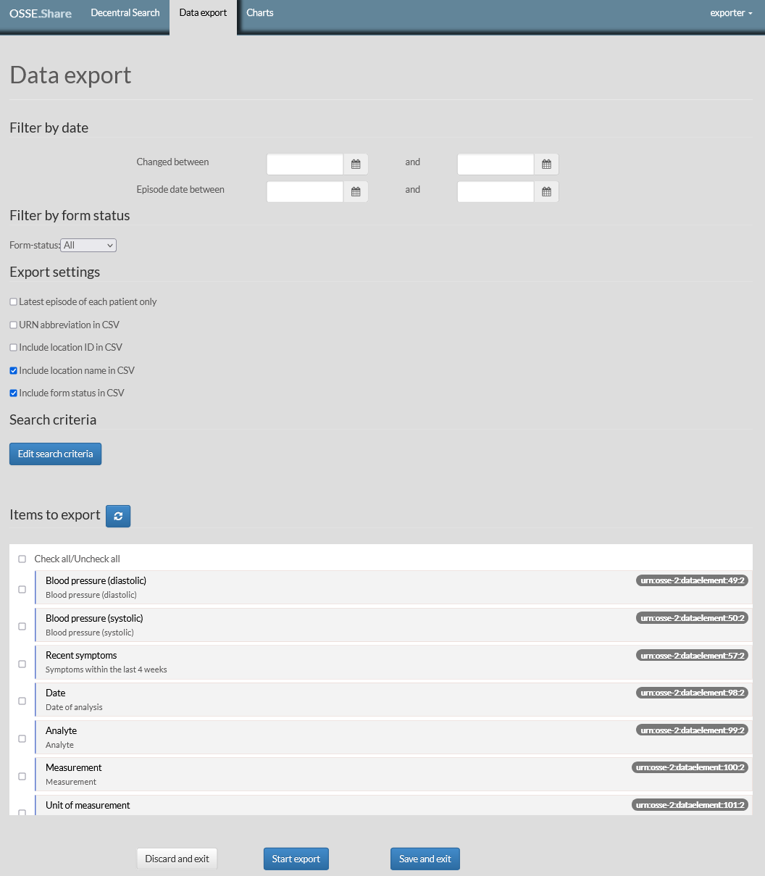Enable URN abbreviation in CSV
This screenshot has width=765, height=876.
point(13,325)
